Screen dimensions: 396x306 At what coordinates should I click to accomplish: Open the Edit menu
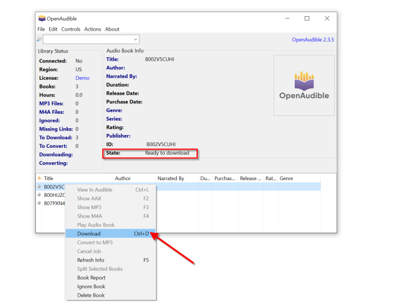53,29
